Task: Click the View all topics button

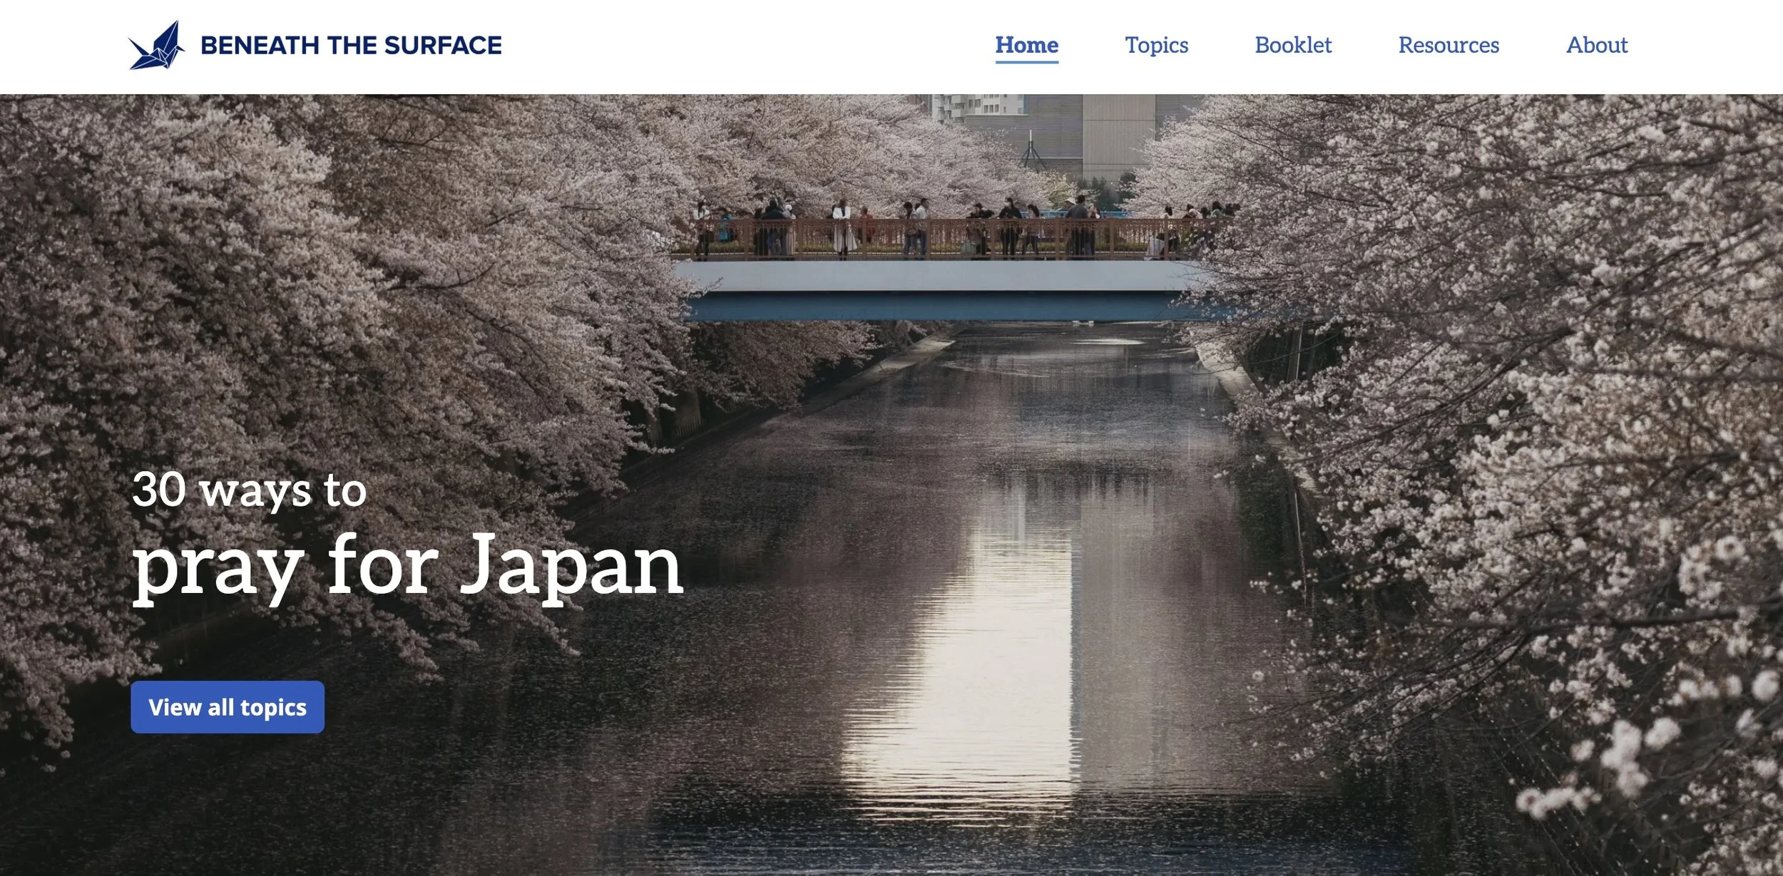Action: click(x=228, y=707)
